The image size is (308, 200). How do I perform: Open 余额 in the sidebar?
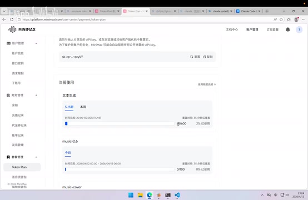pos(14,105)
